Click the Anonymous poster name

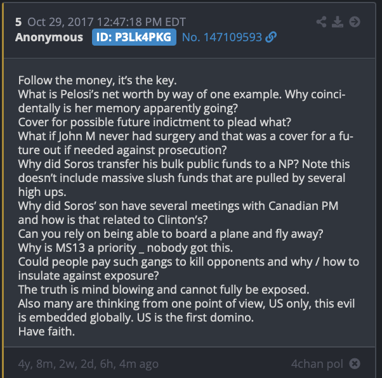tap(49, 37)
